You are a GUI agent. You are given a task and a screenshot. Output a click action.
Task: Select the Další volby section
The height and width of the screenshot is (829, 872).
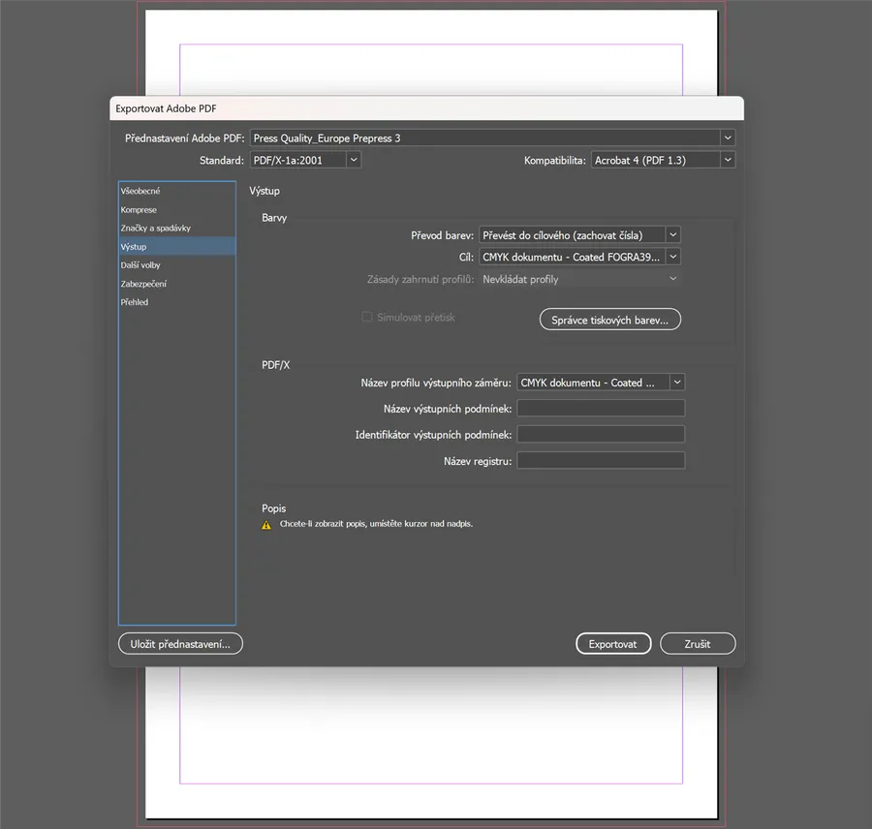(177, 265)
